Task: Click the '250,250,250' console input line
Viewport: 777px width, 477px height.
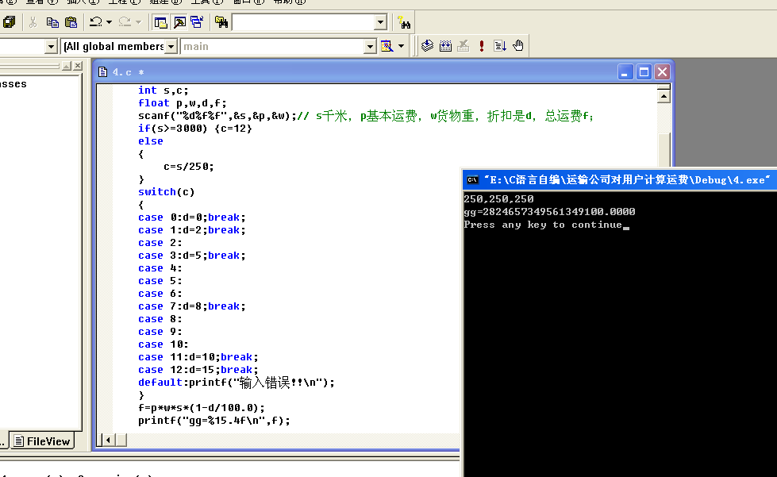Action: pyautogui.click(x=499, y=199)
